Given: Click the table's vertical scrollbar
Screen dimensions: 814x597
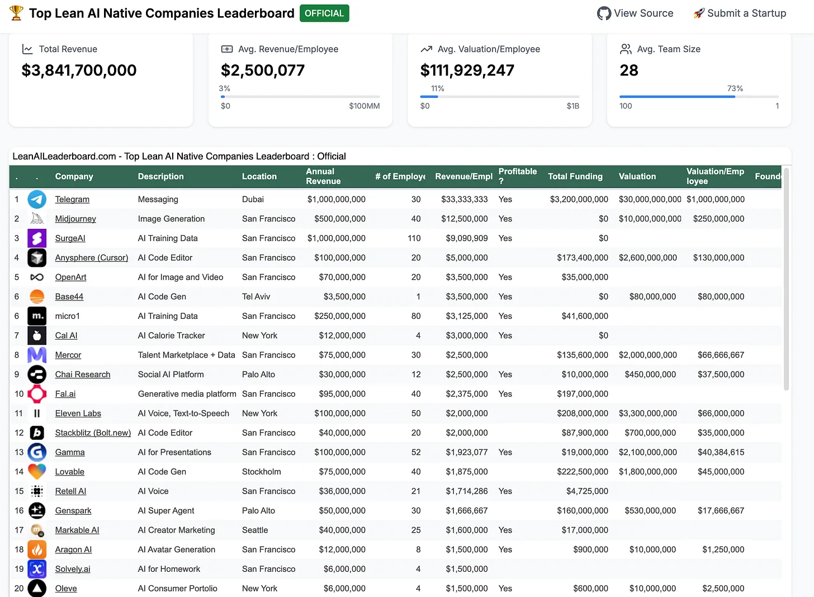Looking at the screenshot, I should pyautogui.click(x=786, y=280).
